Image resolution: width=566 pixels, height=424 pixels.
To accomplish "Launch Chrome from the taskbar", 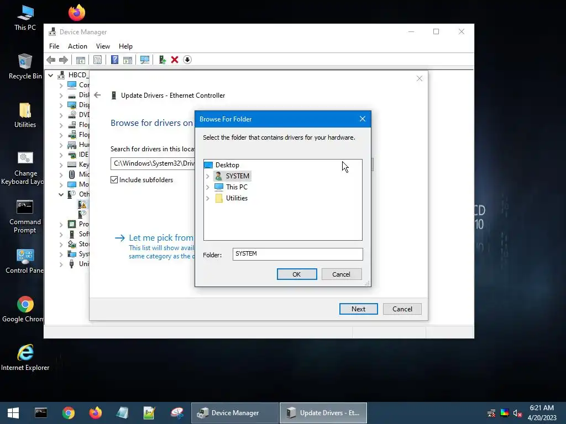I will coord(68,413).
